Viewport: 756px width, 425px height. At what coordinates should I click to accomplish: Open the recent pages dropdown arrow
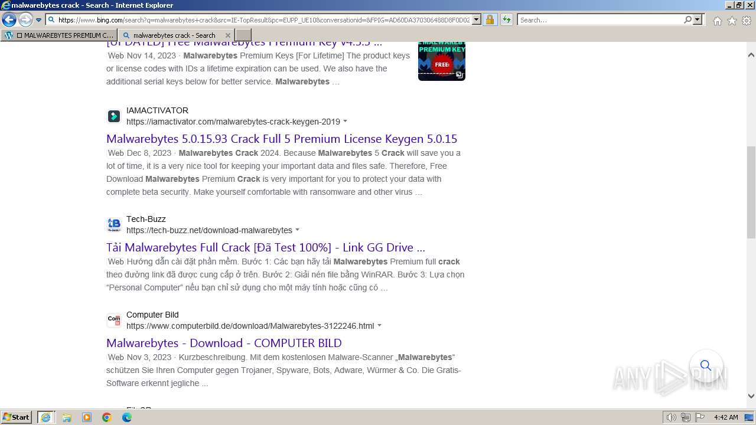38,20
